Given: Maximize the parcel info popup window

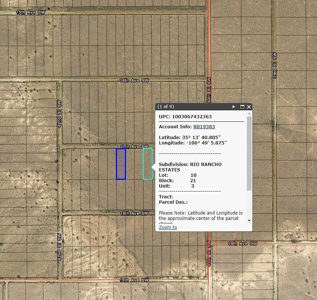Looking at the screenshot, I should [x=242, y=107].
